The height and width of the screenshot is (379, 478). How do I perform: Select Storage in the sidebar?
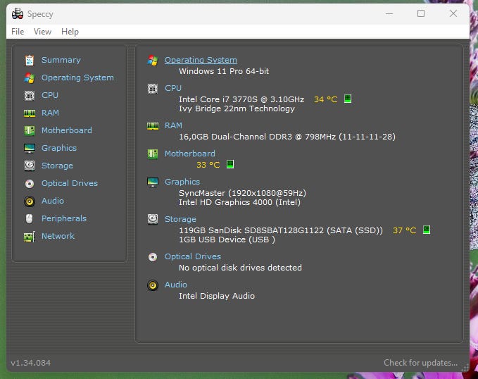coord(57,166)
